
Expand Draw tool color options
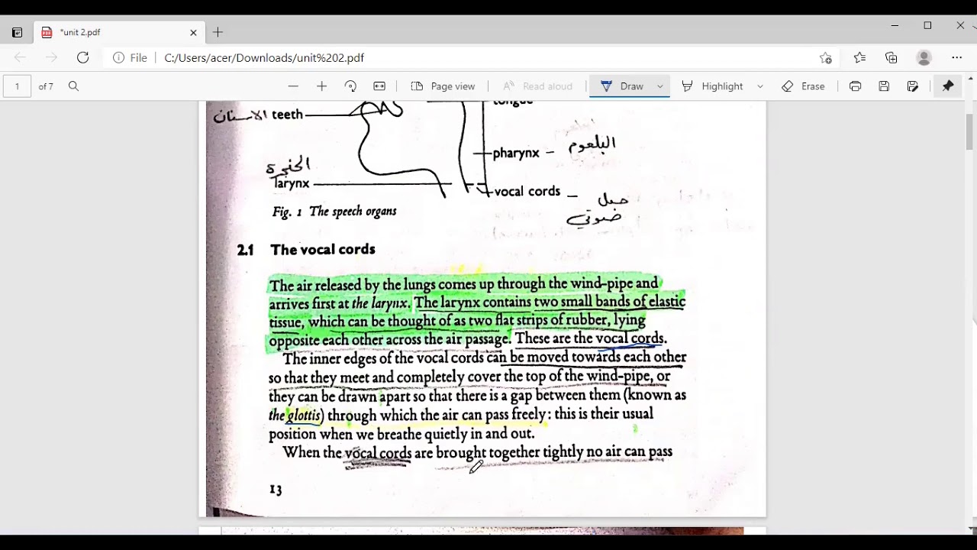pos(660,86)
